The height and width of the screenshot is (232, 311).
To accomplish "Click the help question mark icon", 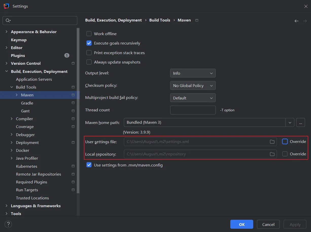I will (8, 224).
